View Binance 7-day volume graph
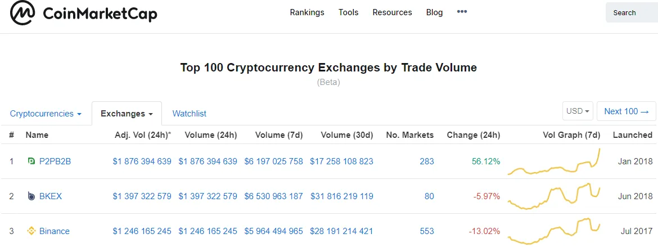 click(x=554, y=231)
